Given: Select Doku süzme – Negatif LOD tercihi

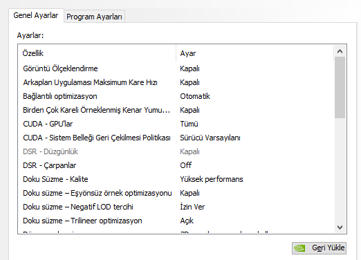Looking at the screenshot, I should [176, 207].
